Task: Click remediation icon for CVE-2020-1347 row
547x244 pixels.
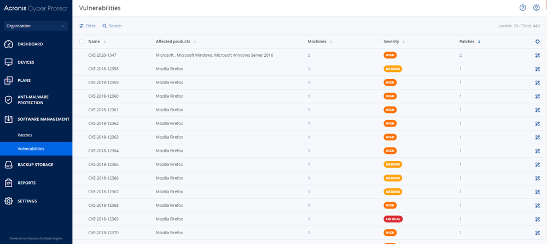Action: (x=537, y=55)
